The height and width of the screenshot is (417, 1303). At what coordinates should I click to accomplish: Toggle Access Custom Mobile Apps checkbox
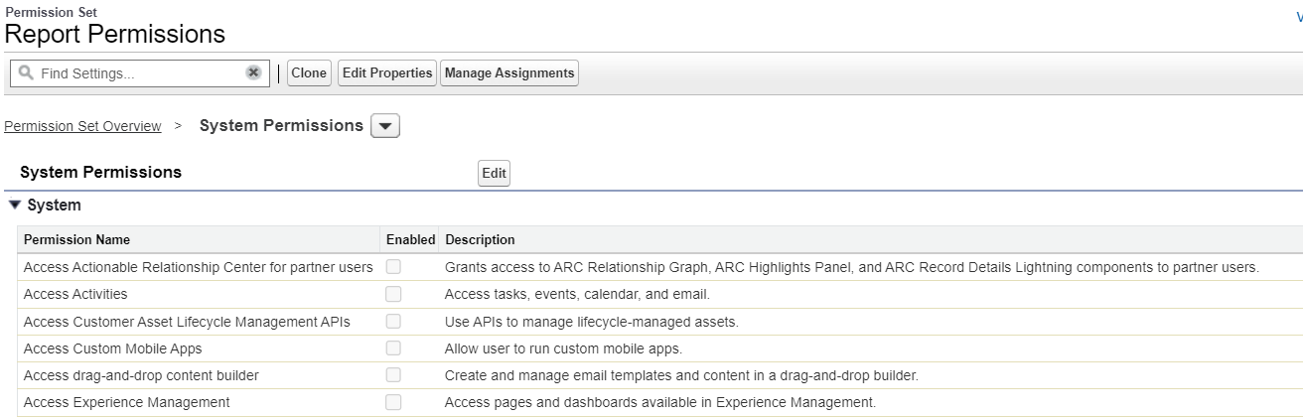coord(394,348)
